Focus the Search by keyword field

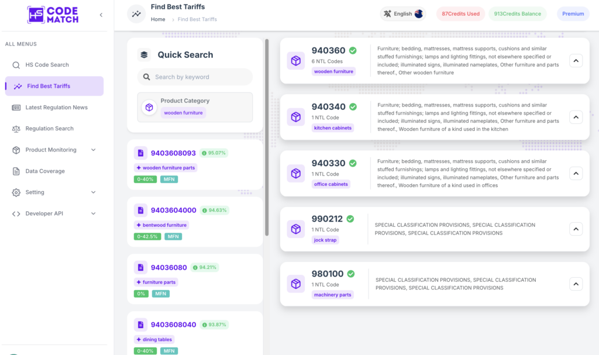(x=195, y=77)
